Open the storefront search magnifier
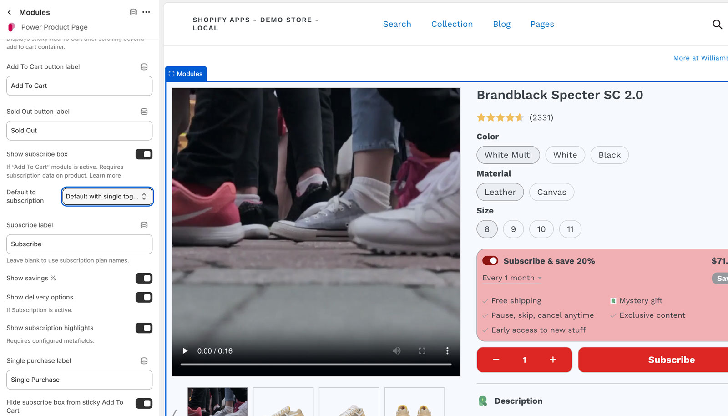 718,24
